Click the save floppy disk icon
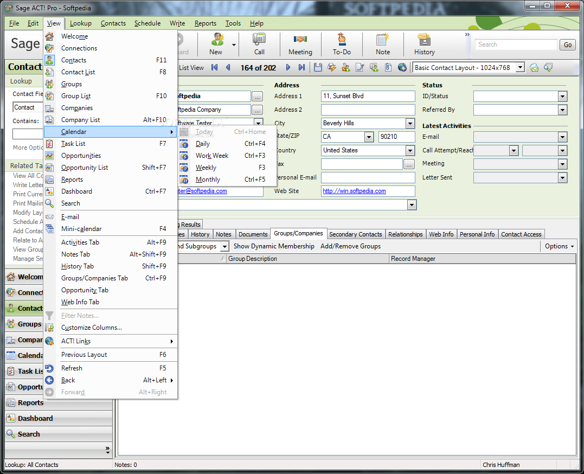This screenshot has height=474, width=584. tap(318, 68)
